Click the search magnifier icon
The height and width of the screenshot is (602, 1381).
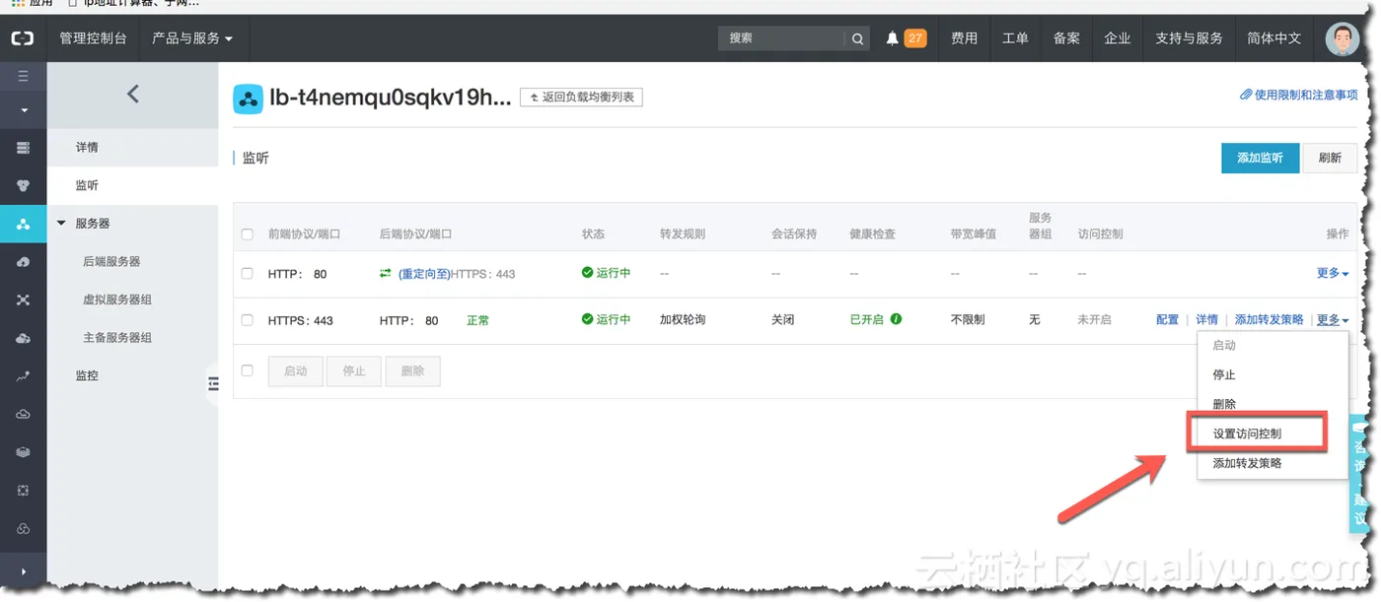[x=857, y=38]
